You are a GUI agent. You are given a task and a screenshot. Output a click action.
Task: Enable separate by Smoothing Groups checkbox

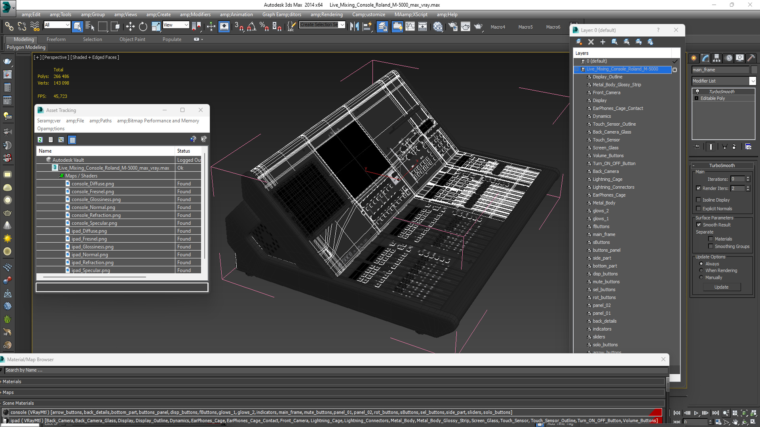click(711, 246)
